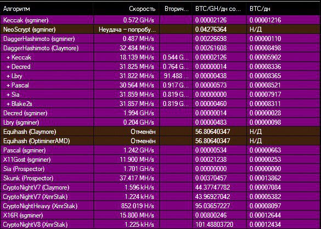Click the Отменён cell for Equihash (OptiminerAMD)

[143, 141]
